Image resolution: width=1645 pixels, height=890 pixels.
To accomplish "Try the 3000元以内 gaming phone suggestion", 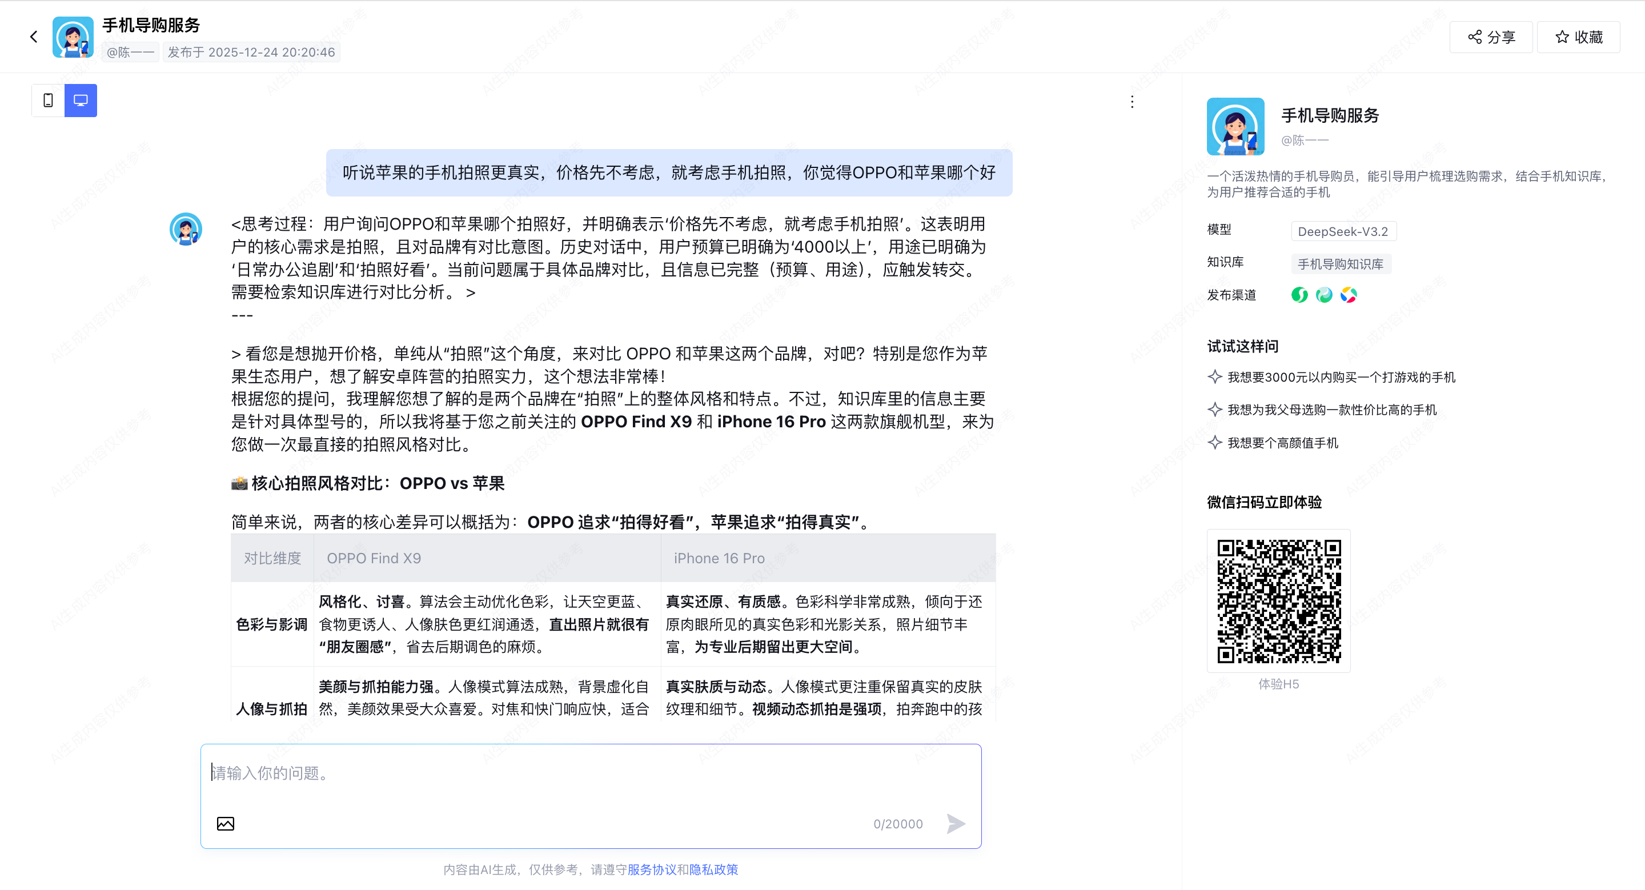I will pyautogui.click(x=1341, y=378).
